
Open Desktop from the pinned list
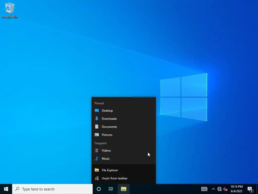123,111
